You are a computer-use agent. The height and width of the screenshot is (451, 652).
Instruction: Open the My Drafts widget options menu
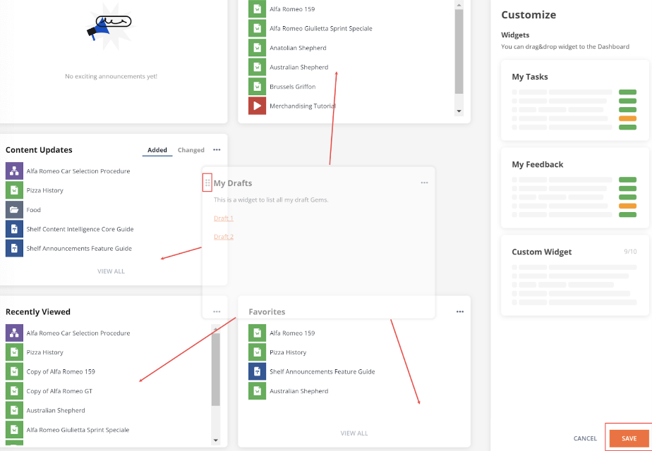click(x=424, y=182)
